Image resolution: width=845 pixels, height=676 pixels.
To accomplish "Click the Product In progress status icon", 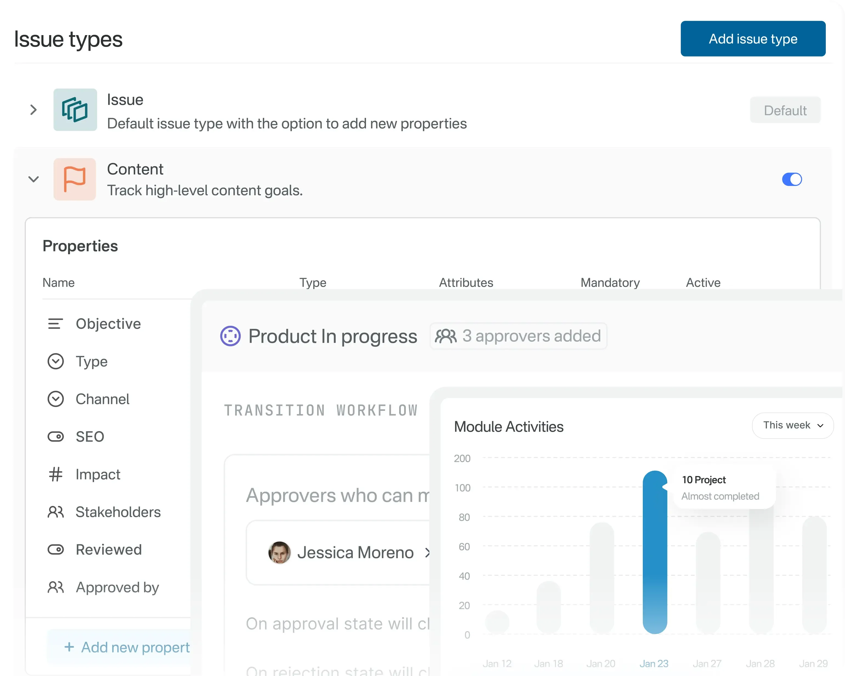I will point(230,336).
